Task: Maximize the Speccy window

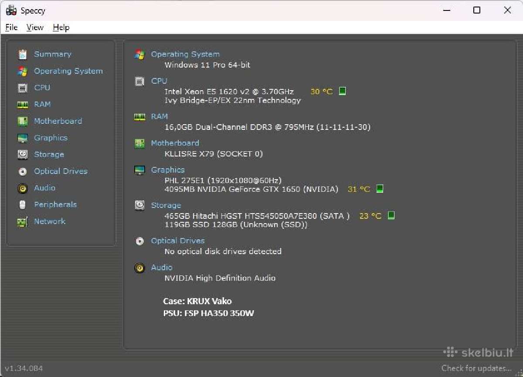Action: [x=477, y=10]
